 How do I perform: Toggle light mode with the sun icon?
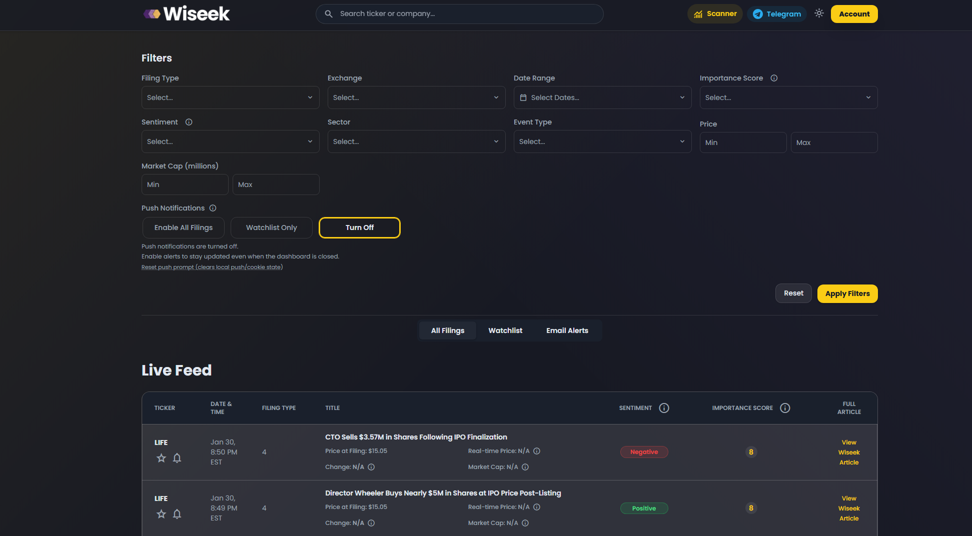click(819, 13)
